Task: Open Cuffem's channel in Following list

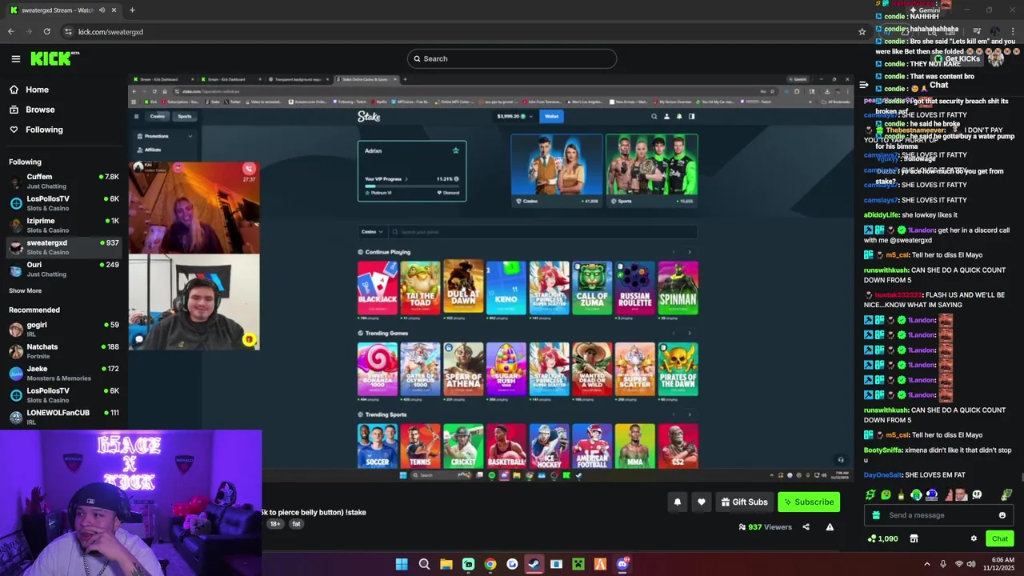Action: 64,181
